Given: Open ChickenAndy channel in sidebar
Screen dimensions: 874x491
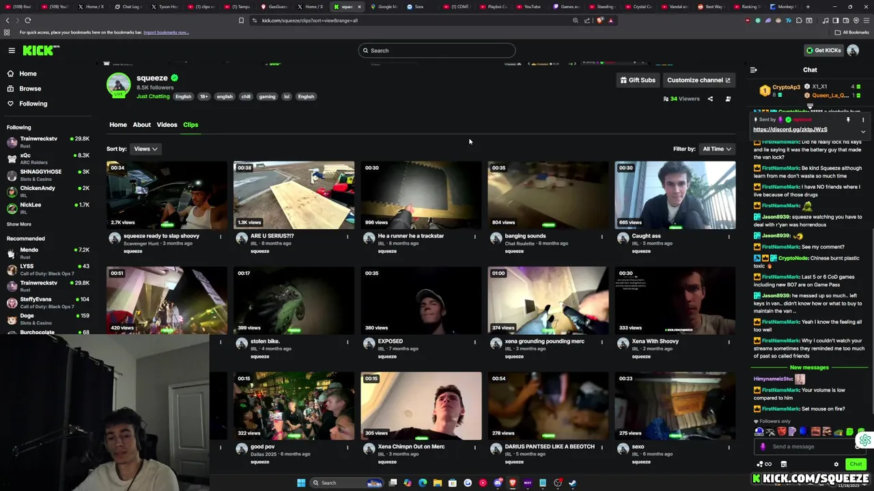Looking at the screenshot, I should pos(48,191).
